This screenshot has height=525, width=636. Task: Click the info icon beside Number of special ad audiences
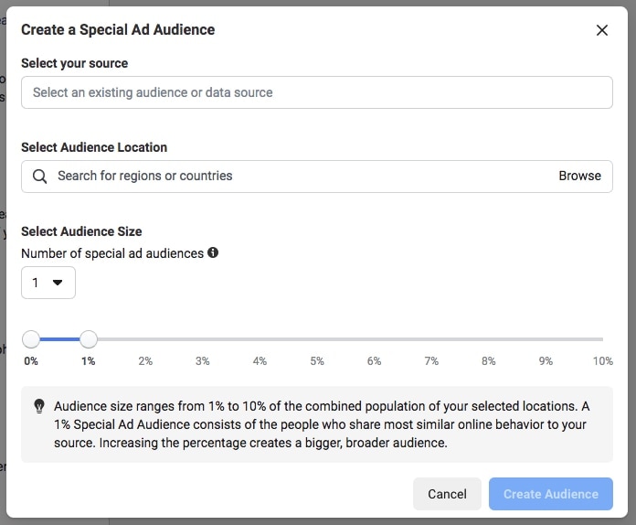213,252
